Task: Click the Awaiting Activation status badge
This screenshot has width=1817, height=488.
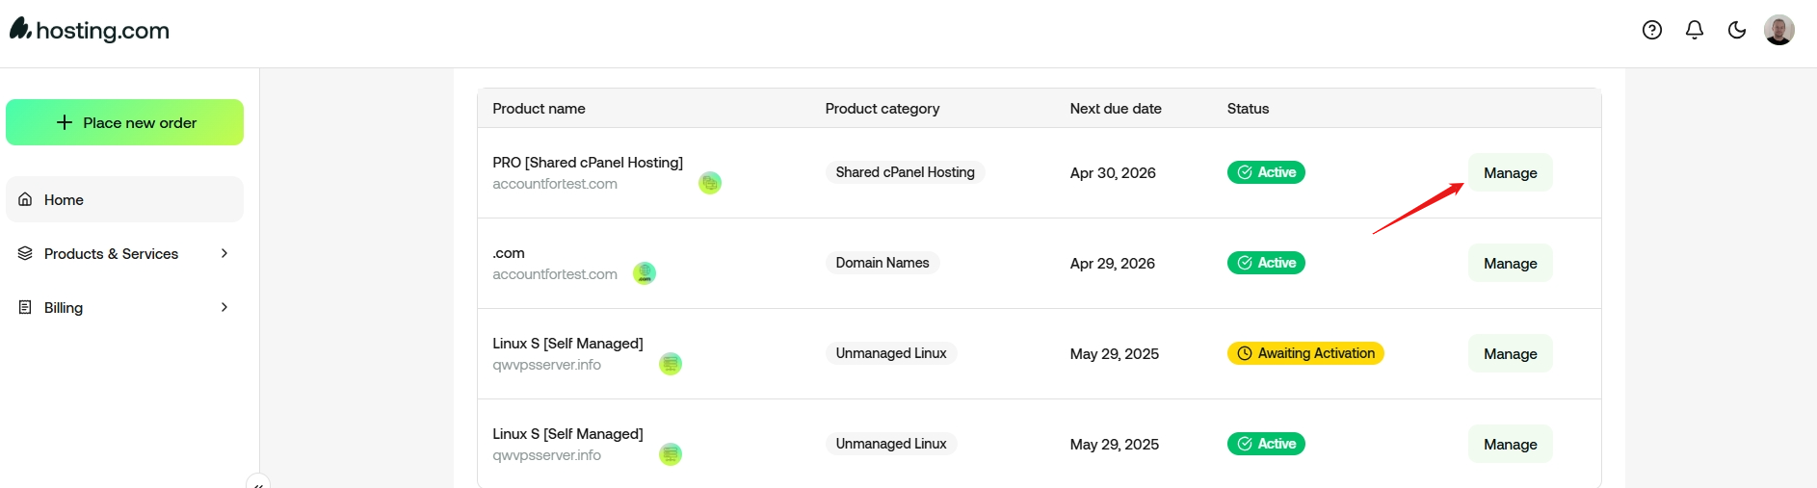Action: click(1305, 353)
